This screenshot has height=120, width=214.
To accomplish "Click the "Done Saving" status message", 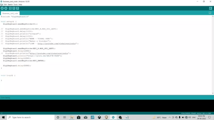I will click(5, 97).
